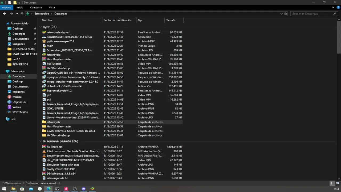
Task: Expand the ribbon with the chevron
Action: point(333,7)
